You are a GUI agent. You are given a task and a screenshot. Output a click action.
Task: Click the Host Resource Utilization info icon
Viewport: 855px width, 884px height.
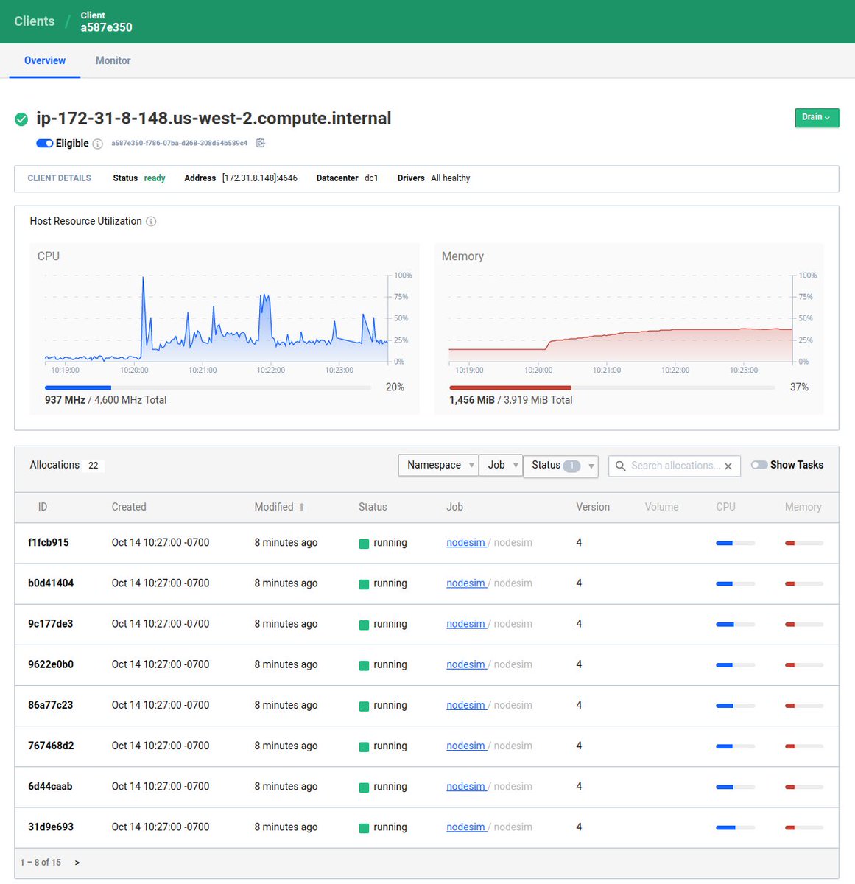[x=151, y=221]
